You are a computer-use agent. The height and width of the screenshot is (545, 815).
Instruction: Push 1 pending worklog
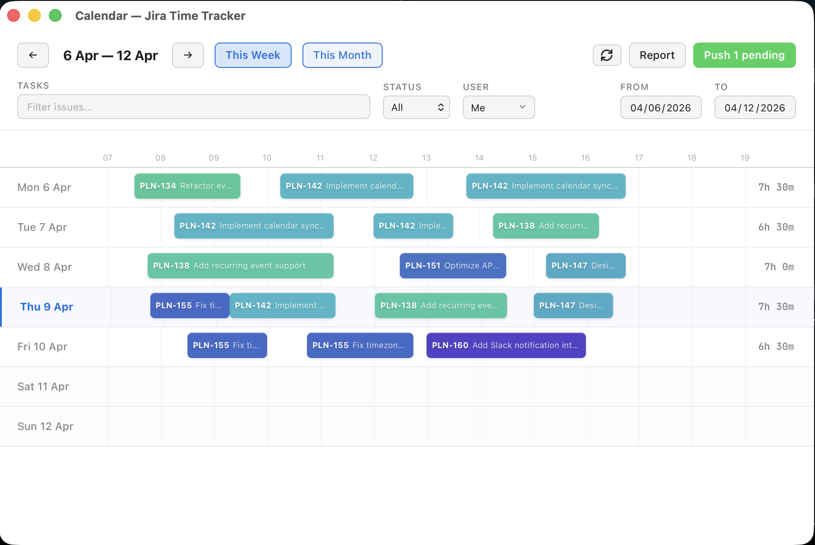[x=744, y=55]
